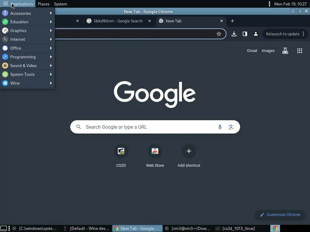Screen dimensions: 310x232
Task: Switch to Default - Wine desktop taskbar window
Action: click(86, 228)
